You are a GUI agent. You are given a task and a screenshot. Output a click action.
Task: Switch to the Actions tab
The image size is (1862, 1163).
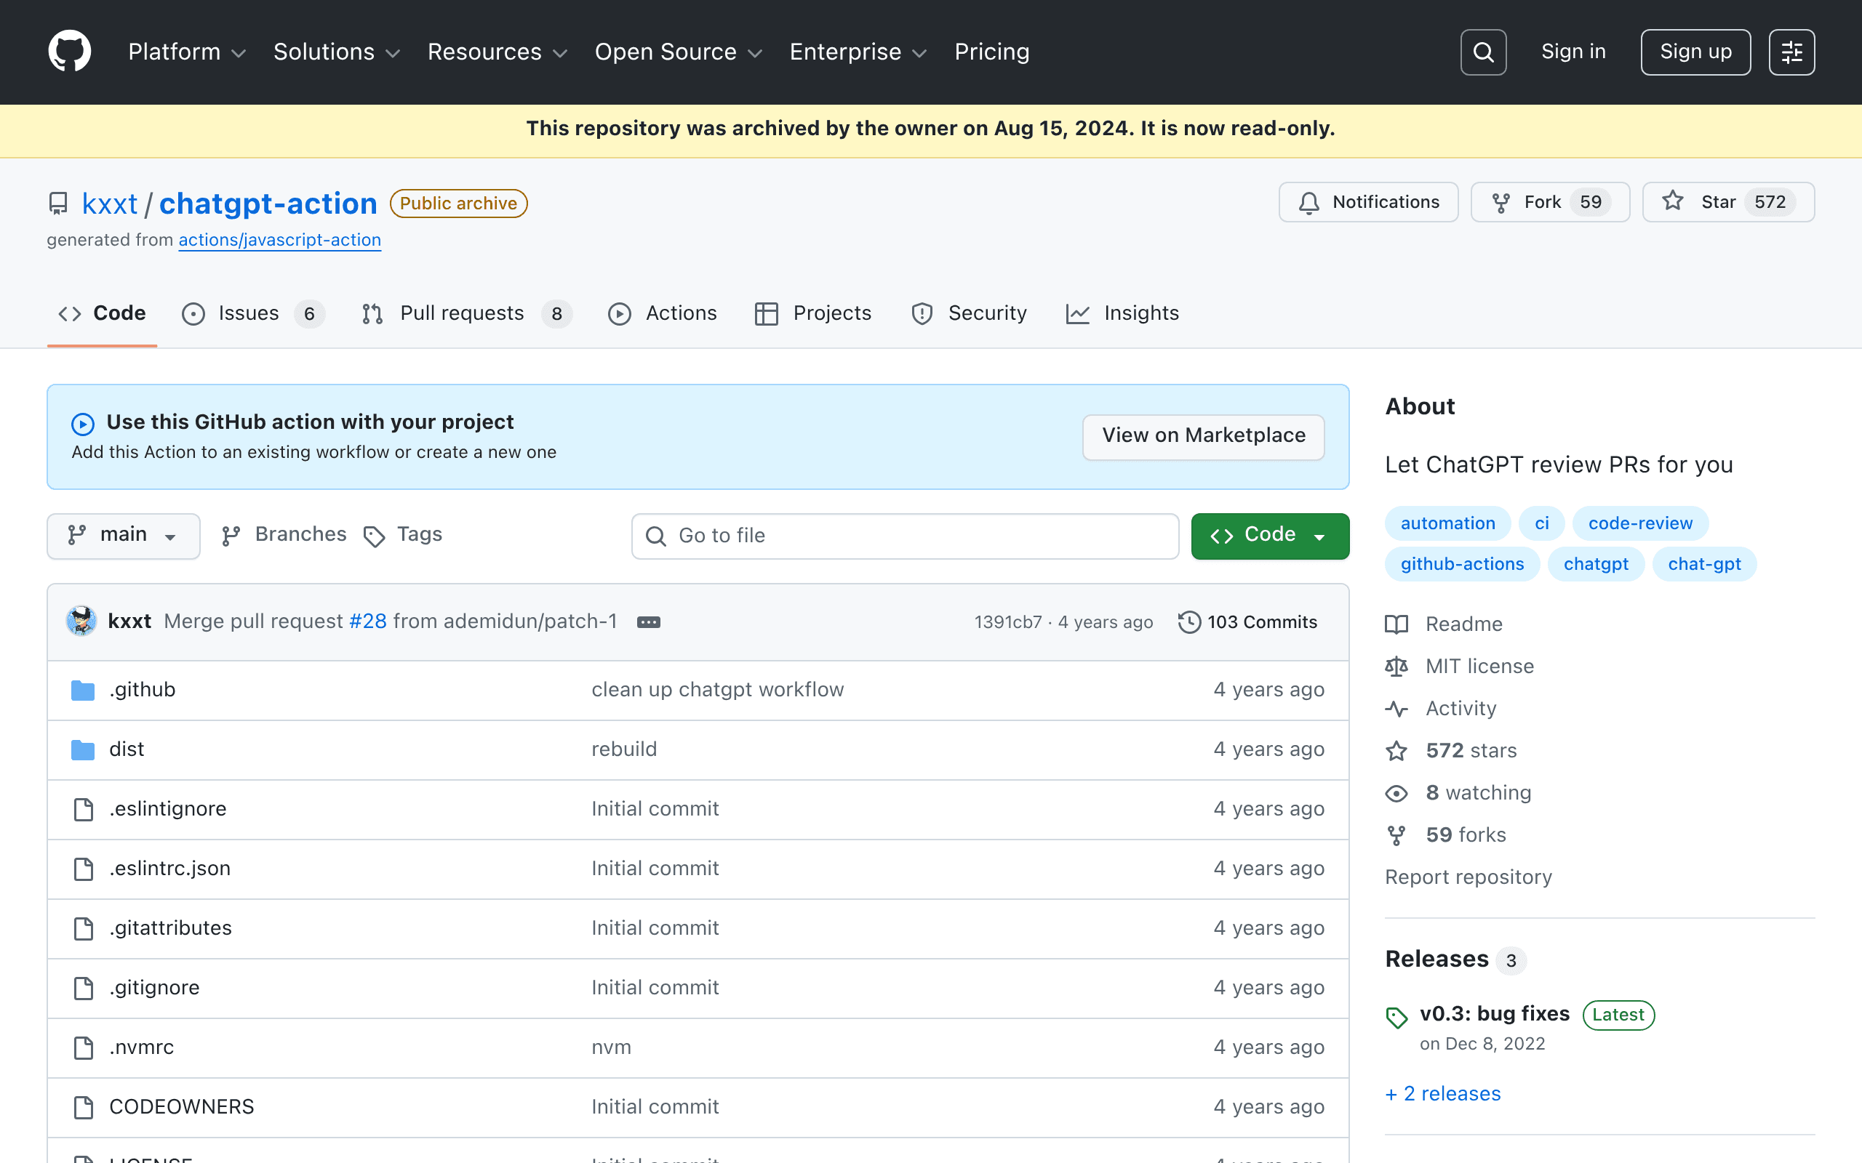(663, 314)
